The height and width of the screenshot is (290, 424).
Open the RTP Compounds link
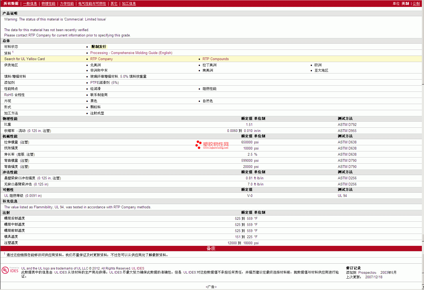[215, 59]
